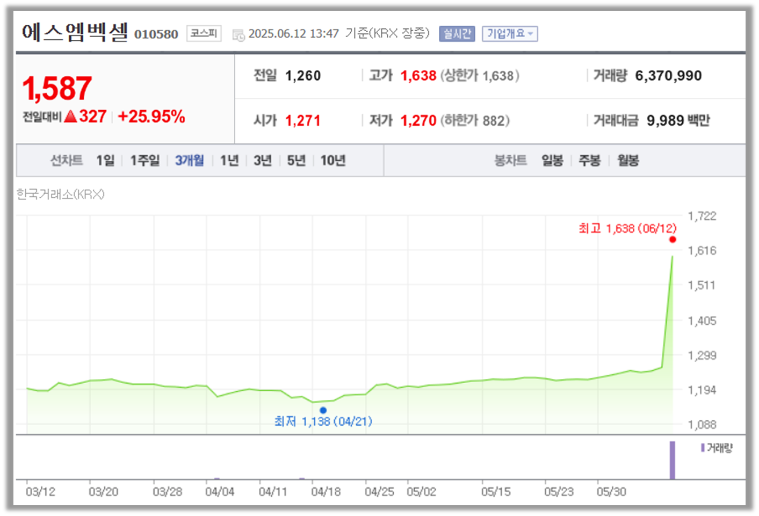This screenshot has width=759, height=516.
Task: Click the 거래량 value 6,370,990
Action: click(x=668, y=76)
